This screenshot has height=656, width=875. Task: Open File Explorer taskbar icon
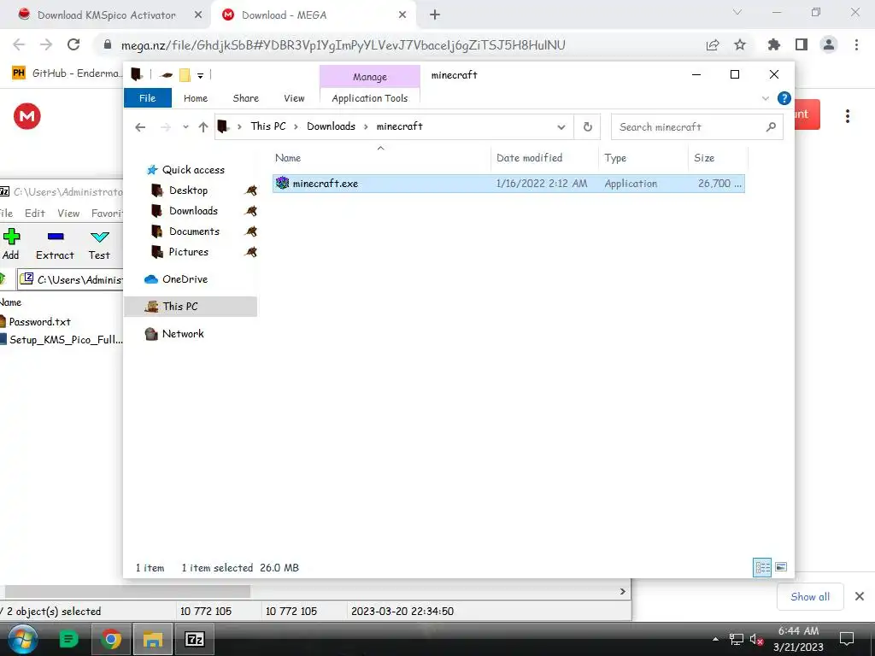(x=152, y=639)
